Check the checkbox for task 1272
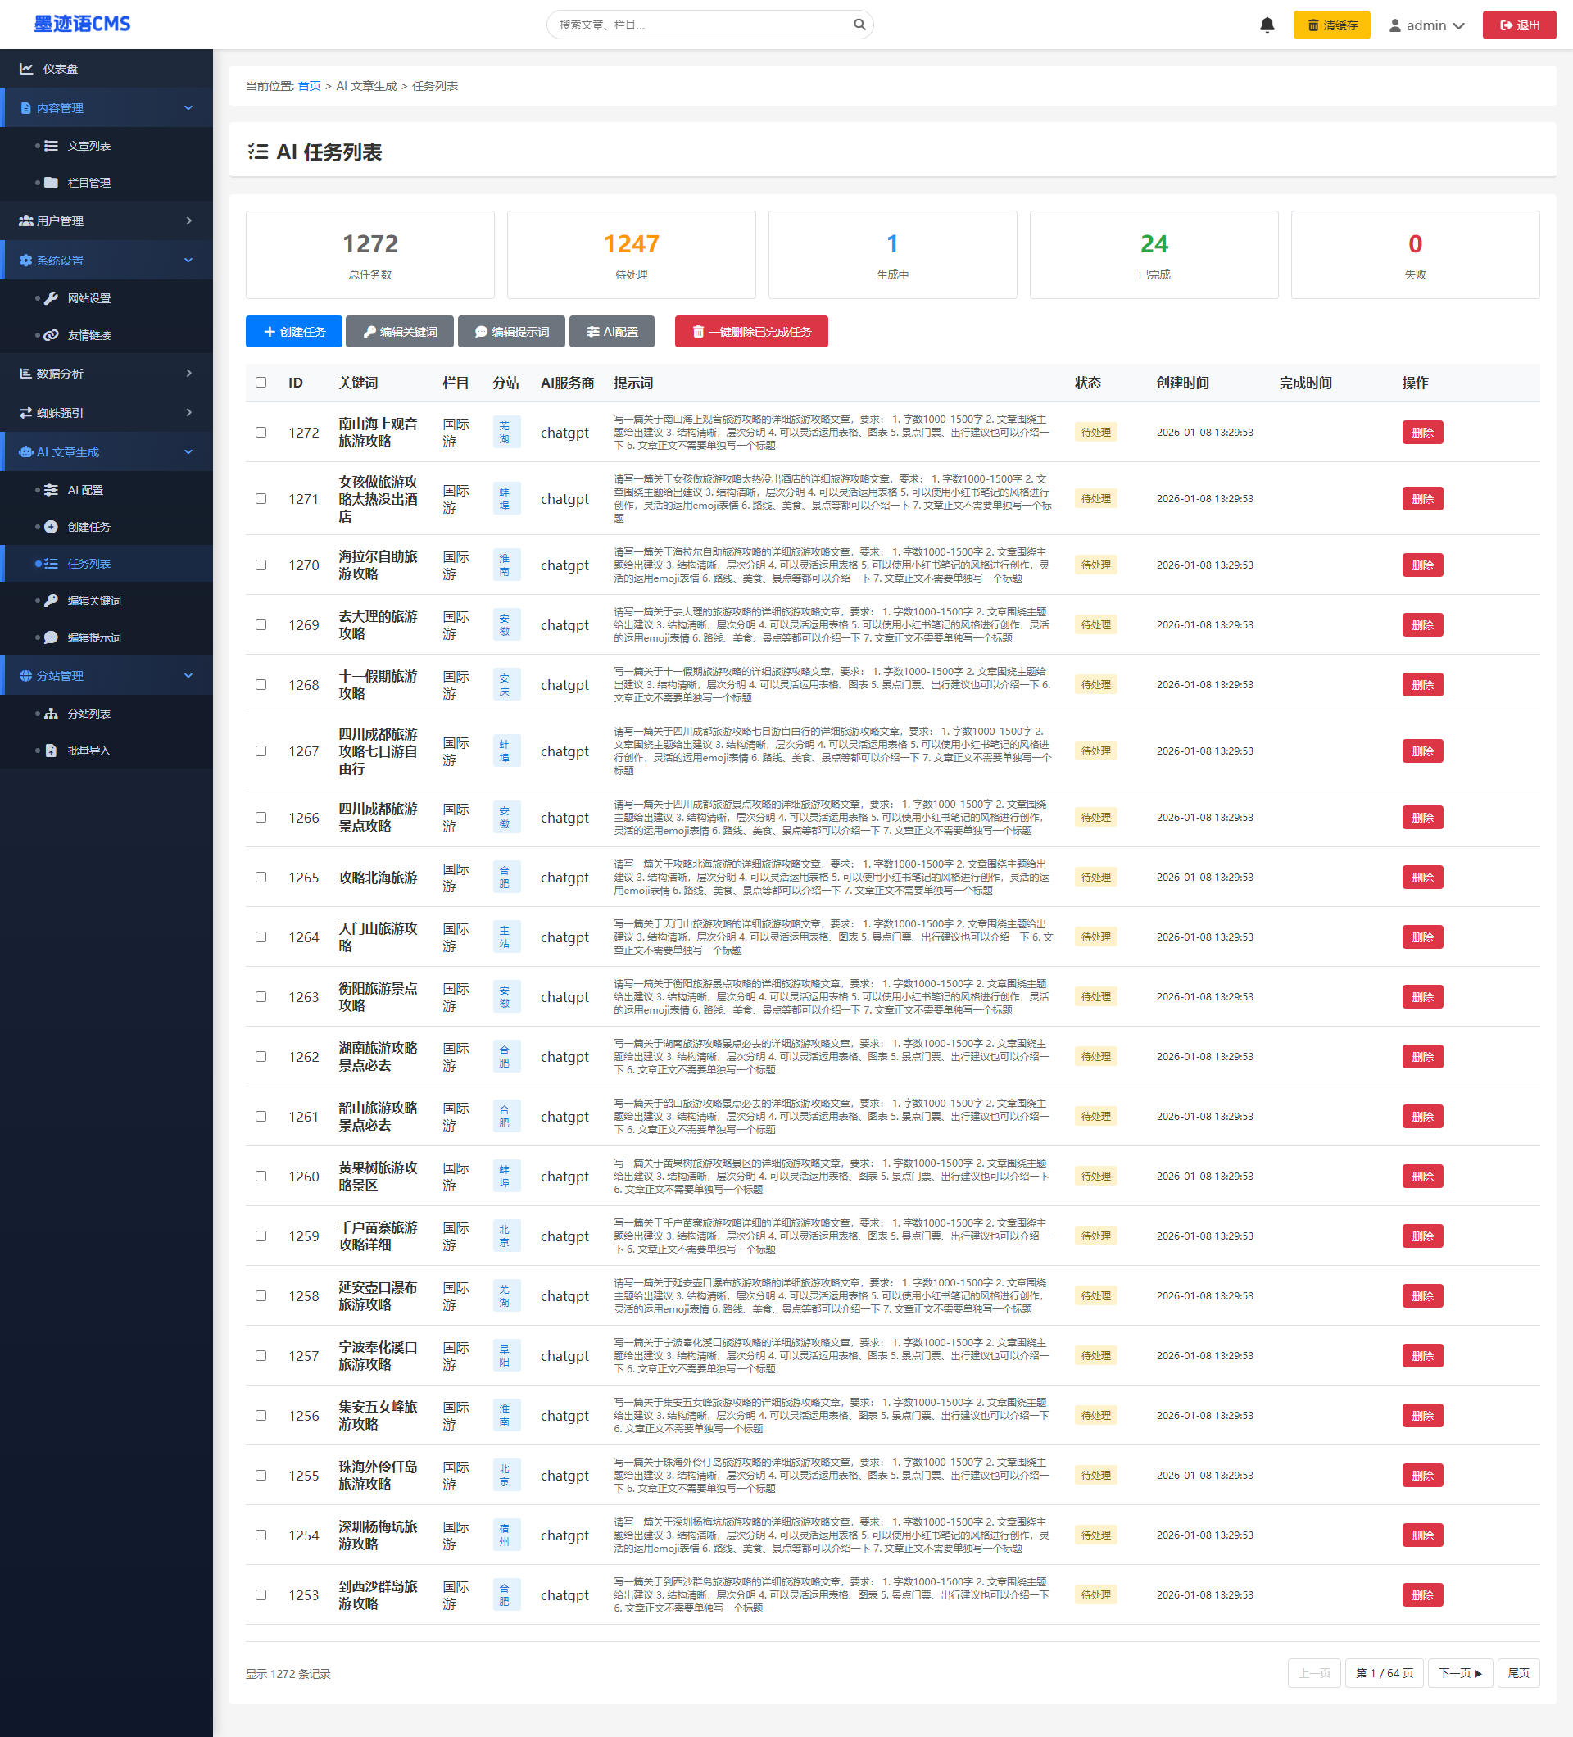Screen dimensions: 1573x1737 pyautogui.click(x=261, y=433)
